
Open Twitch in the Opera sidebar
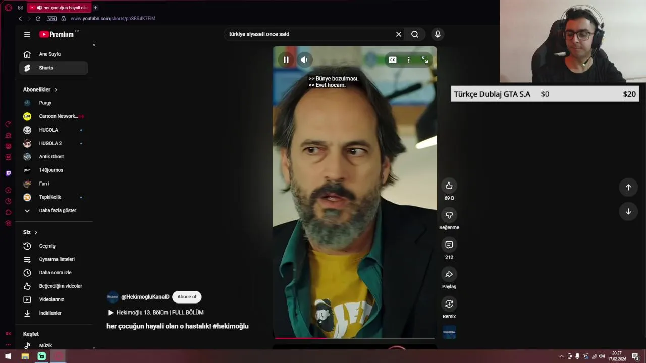[x=8, y=173]
